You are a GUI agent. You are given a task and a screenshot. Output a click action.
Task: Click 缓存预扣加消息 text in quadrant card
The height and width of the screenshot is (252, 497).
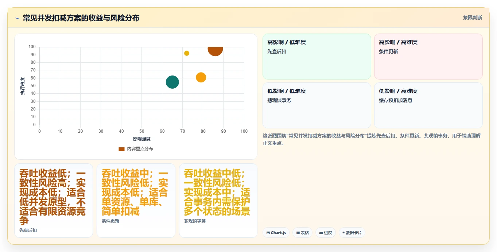tap(395, 100)
